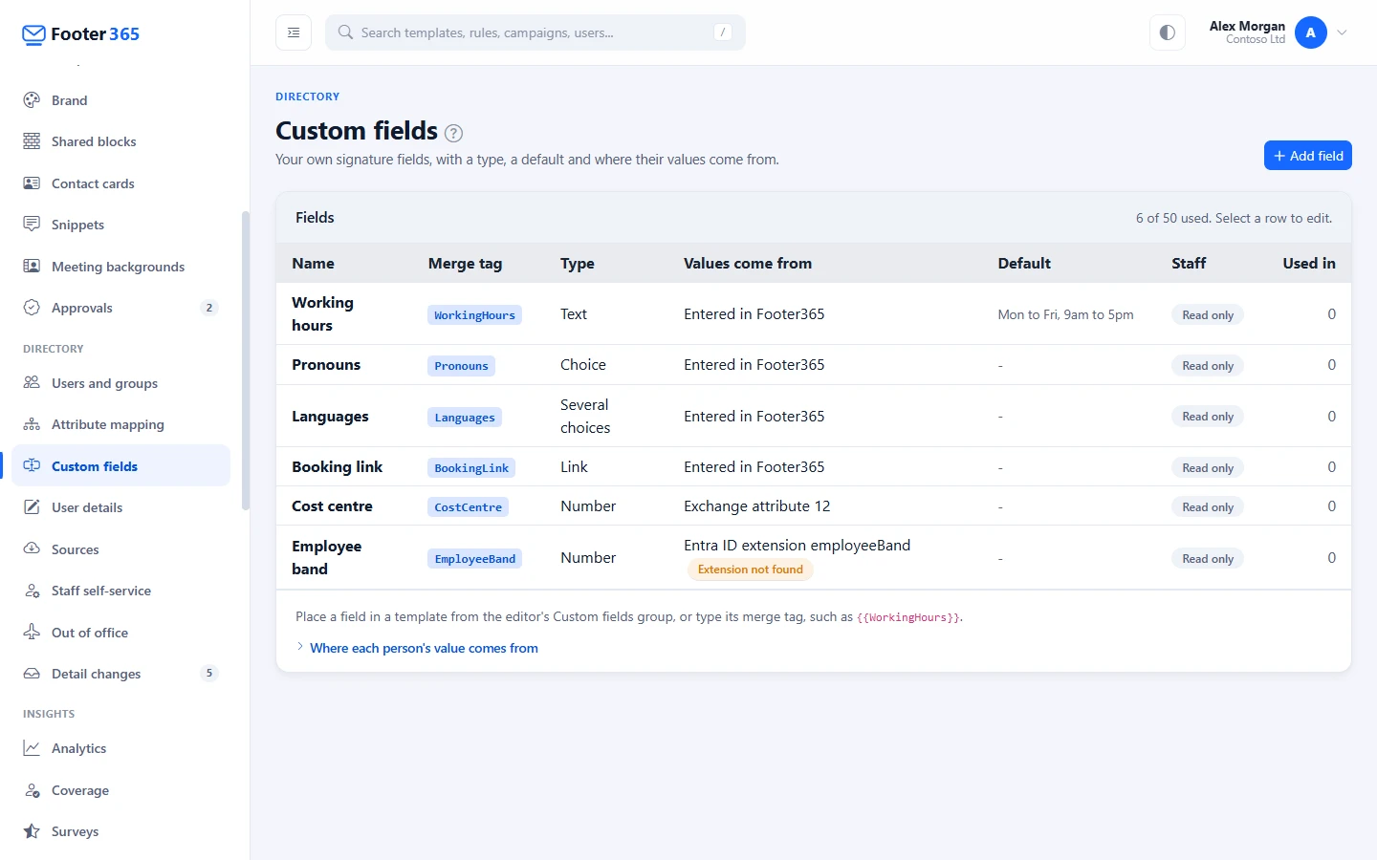This screenshot has height=860, width=1377.
Task: Click the Languages merge tag chip
Action: [465, 418]
